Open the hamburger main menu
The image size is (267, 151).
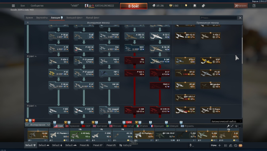coord(13,5)
